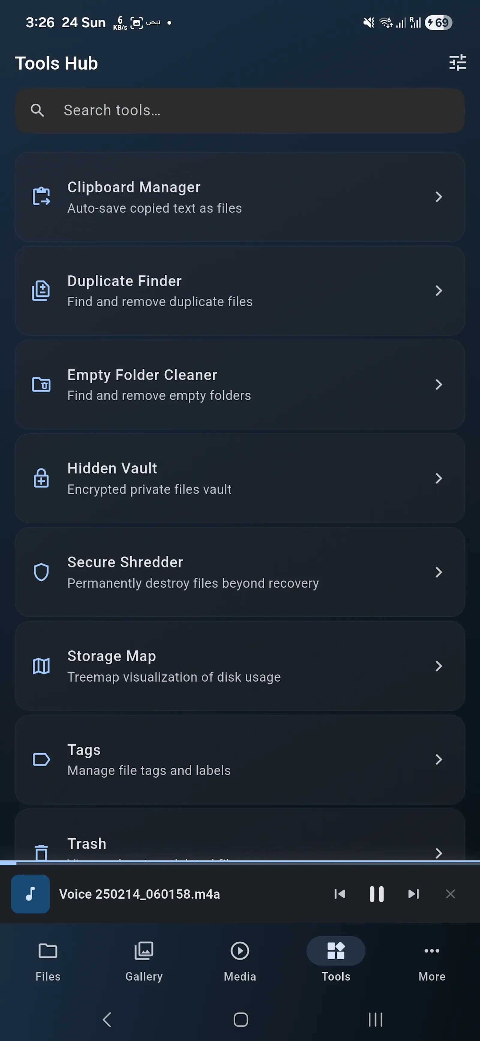The height and width of the screenshot is (1041, 480).
Task: Open Trash using its chevron arrow
Action: pos(439,853)
